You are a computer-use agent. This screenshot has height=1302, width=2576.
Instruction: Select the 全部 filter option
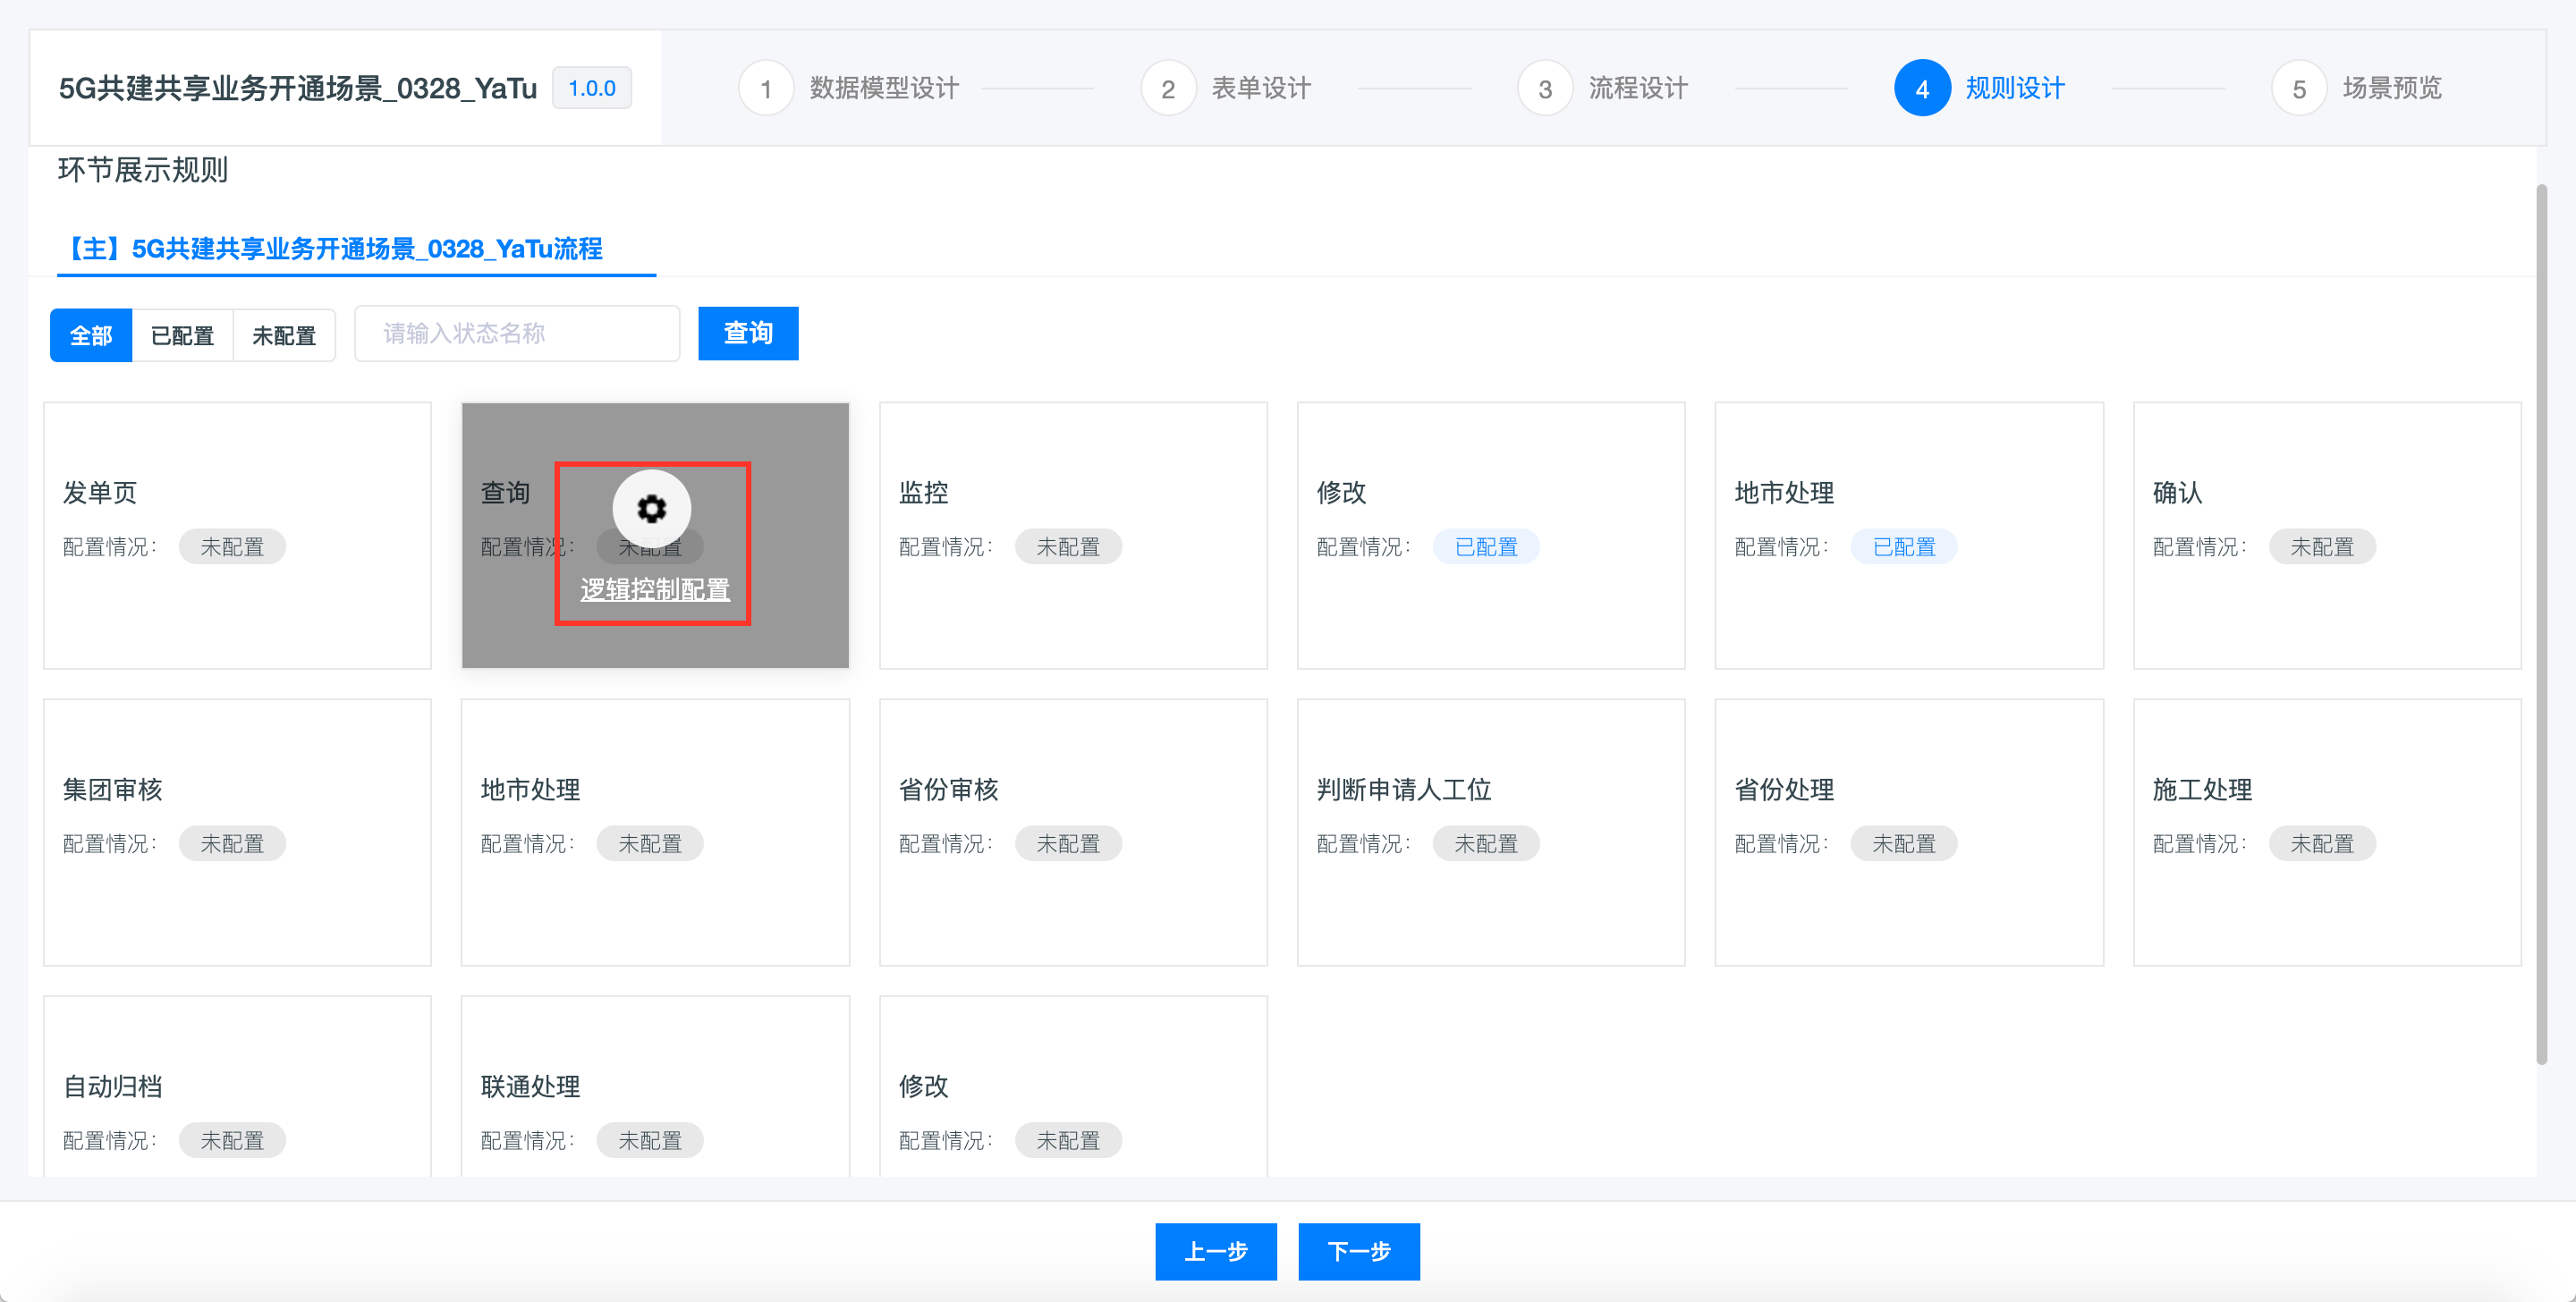tap(91, 335)
